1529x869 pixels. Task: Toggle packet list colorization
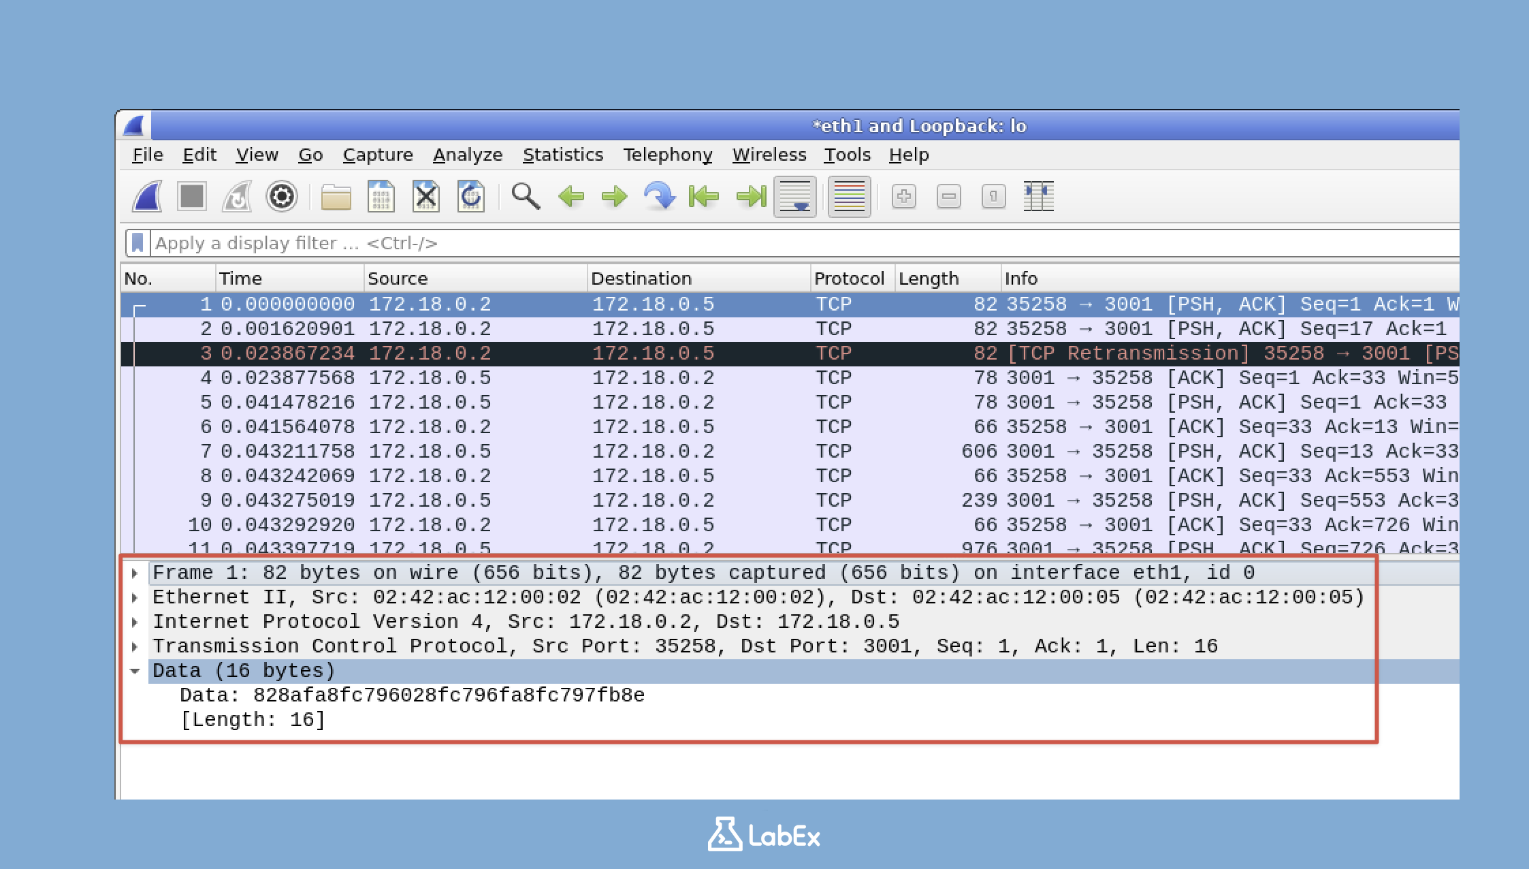848,196
